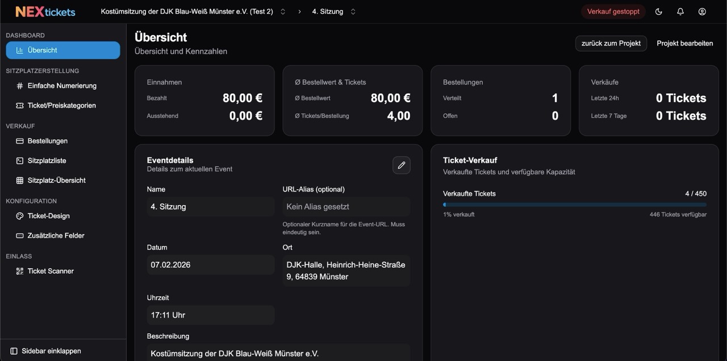Open the account menu

point(702,11)
